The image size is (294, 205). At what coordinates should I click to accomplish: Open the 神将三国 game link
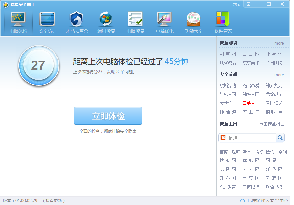pos(251,95)
